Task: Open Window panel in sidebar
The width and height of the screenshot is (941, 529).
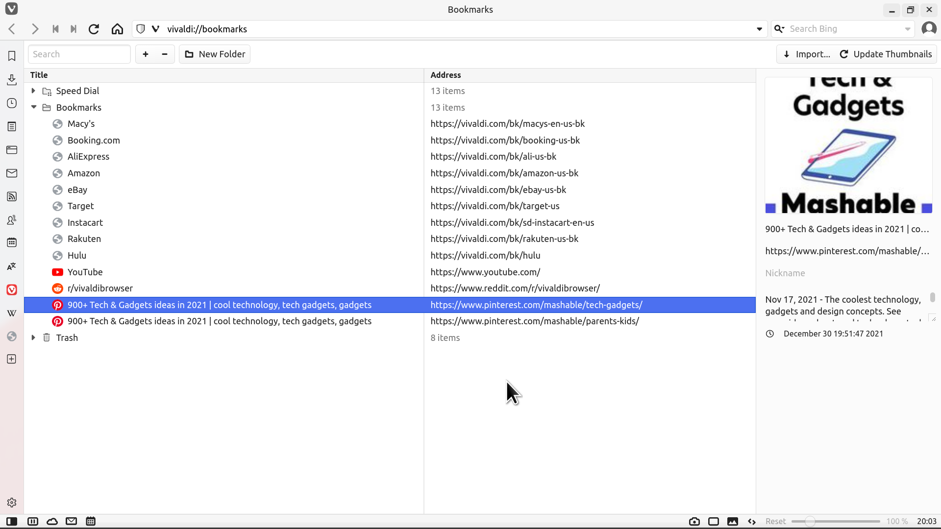Action: tap(12, 149)
